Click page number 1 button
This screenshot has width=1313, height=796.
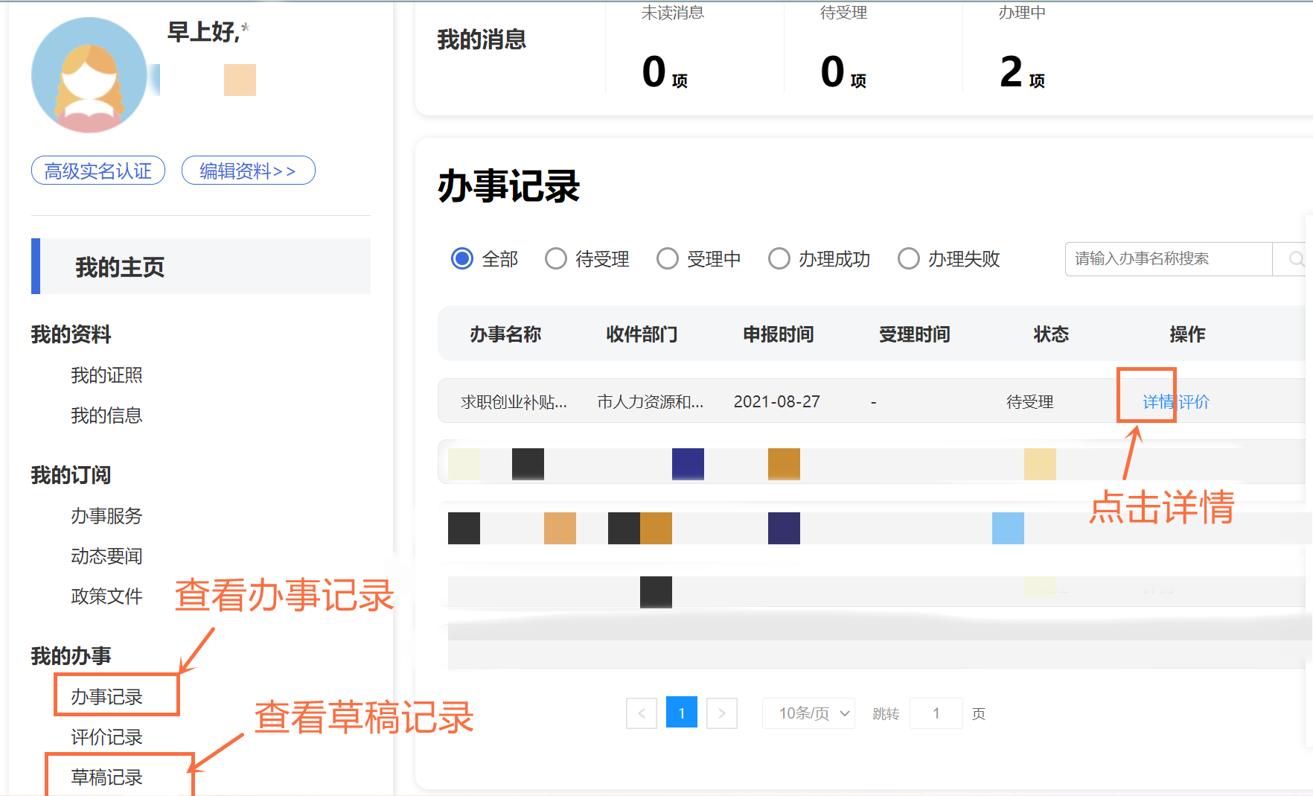point(682,713)
